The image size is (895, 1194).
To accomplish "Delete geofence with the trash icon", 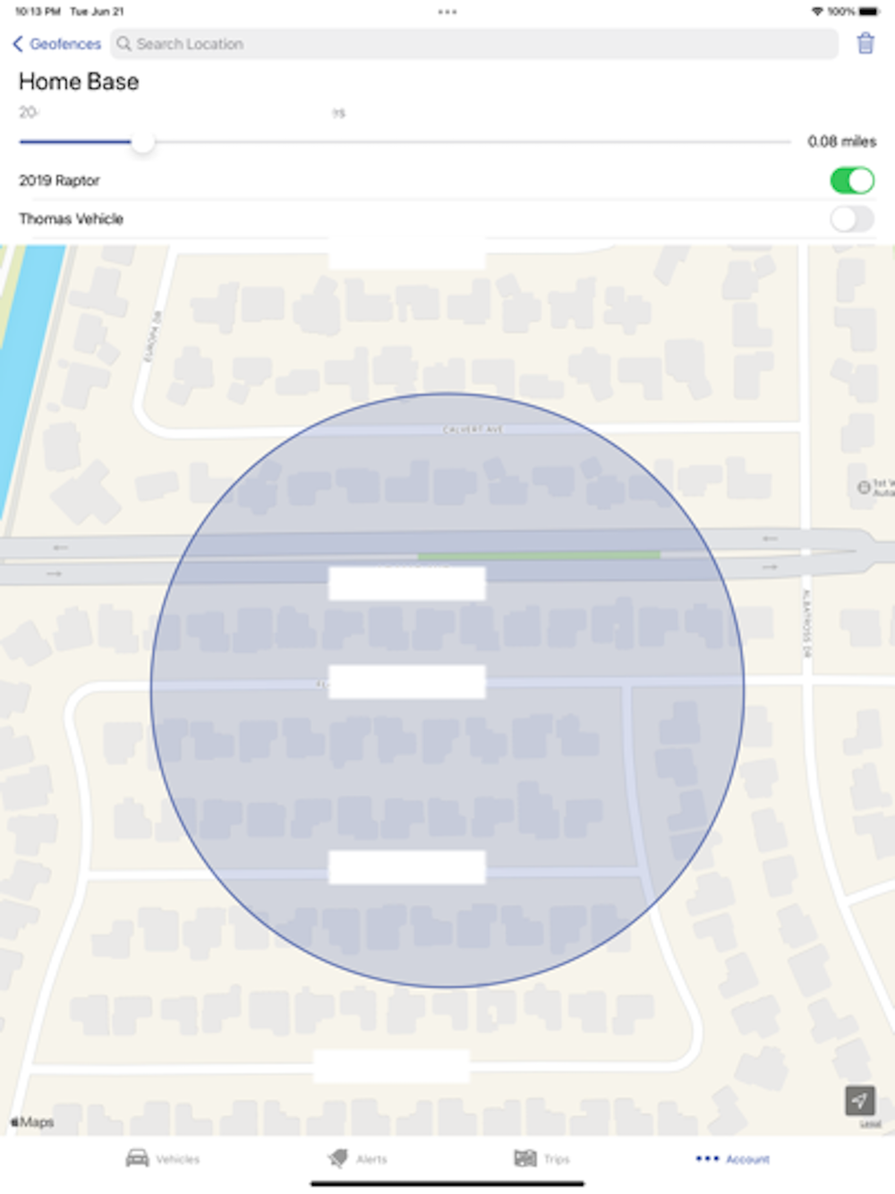I will [865, 44].
